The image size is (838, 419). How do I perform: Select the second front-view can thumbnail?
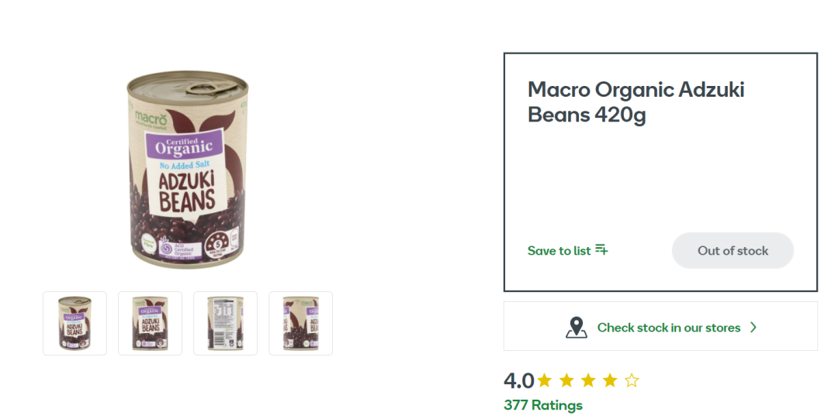(150, 323)
